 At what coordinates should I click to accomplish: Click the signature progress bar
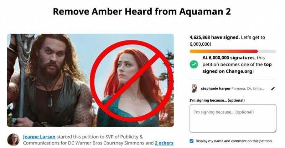point(233,51)
